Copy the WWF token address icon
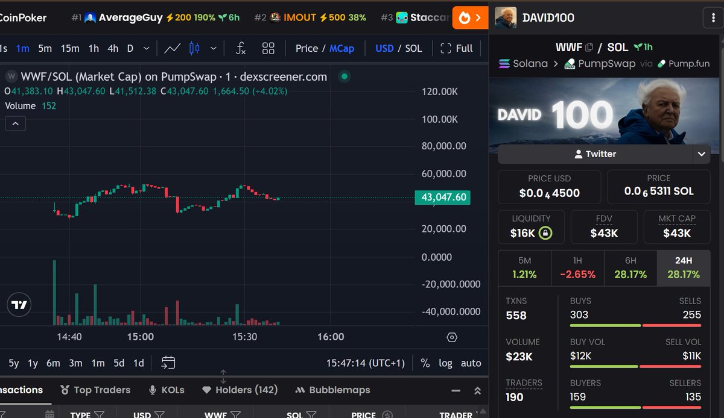The image size is (724, 418). point(589,47)
